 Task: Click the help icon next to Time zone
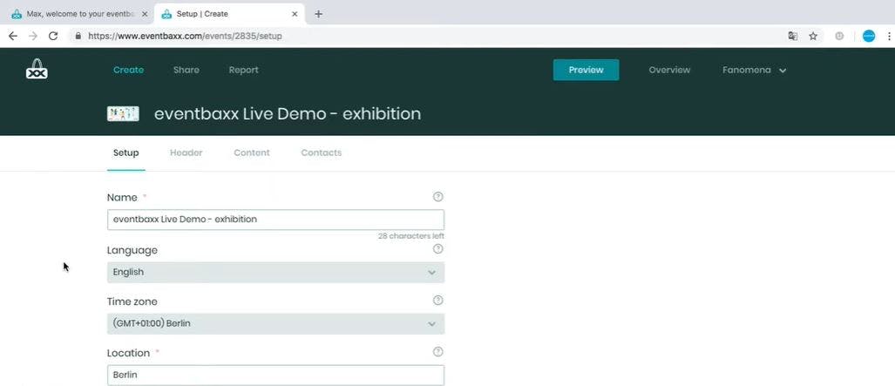click(437, 301)
